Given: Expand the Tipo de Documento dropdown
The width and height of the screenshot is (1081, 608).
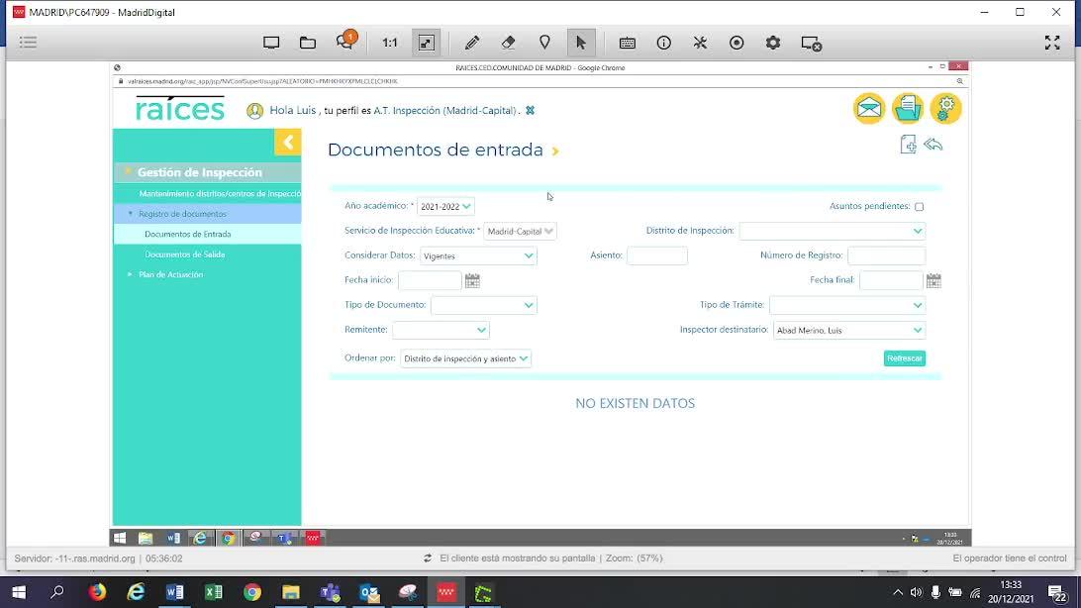Looking at the screenshot, I should point(483,305).
